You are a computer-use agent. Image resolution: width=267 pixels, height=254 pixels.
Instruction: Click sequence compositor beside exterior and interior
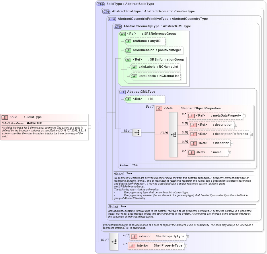pos(114,242)
